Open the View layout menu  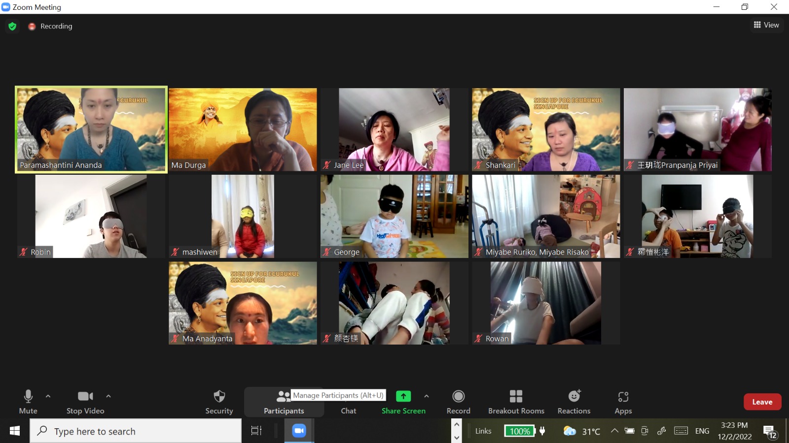[766, 25]
